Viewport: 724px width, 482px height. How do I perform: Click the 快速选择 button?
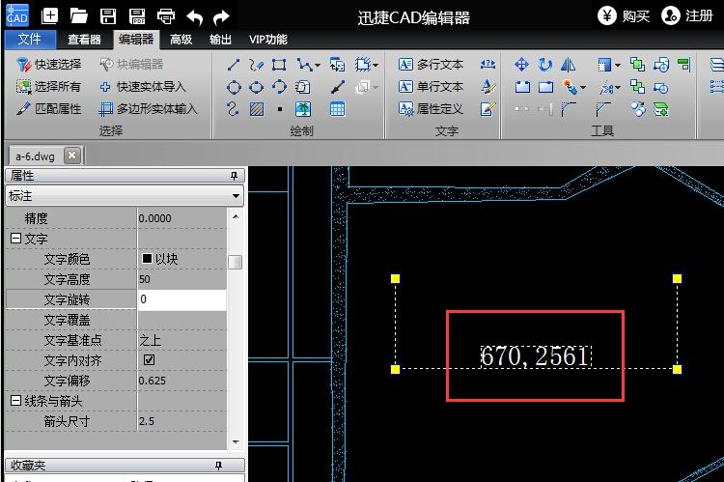tap(49, 65)
